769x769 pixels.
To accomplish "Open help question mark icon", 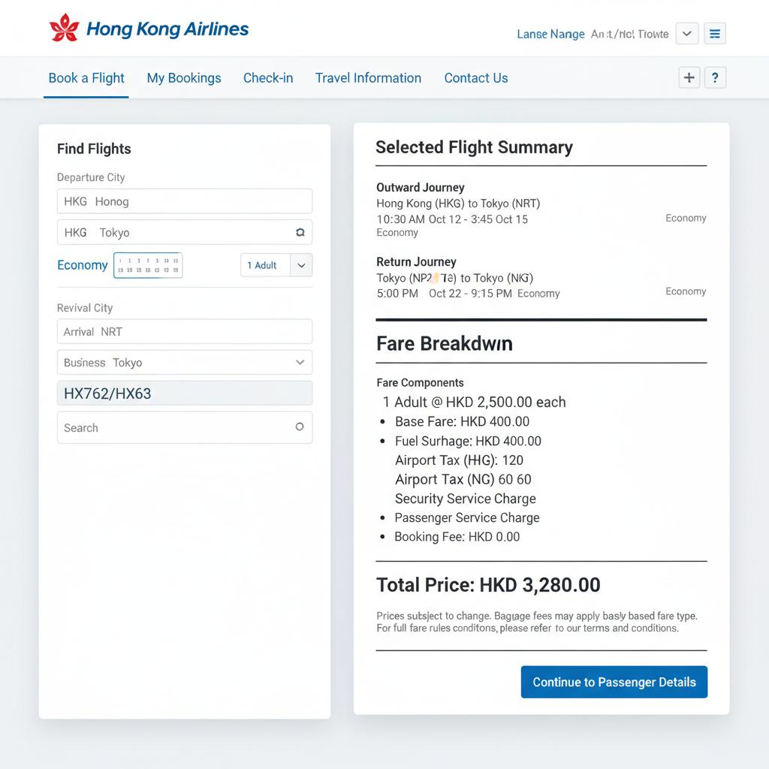I will click(x=715, y=77).
